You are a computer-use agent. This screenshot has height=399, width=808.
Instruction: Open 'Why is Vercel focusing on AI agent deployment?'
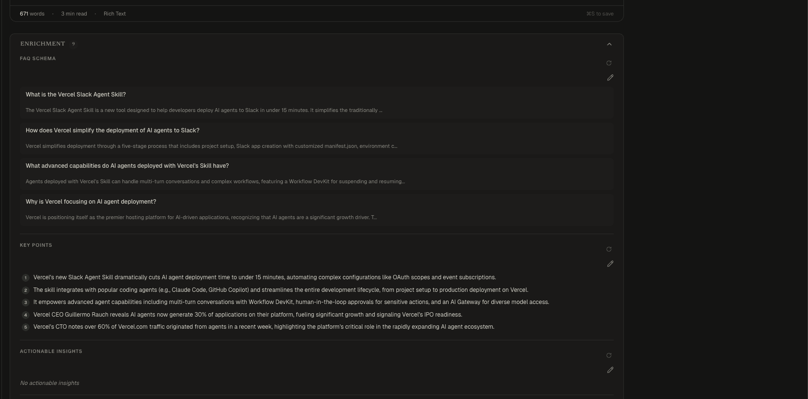(91, 202)
